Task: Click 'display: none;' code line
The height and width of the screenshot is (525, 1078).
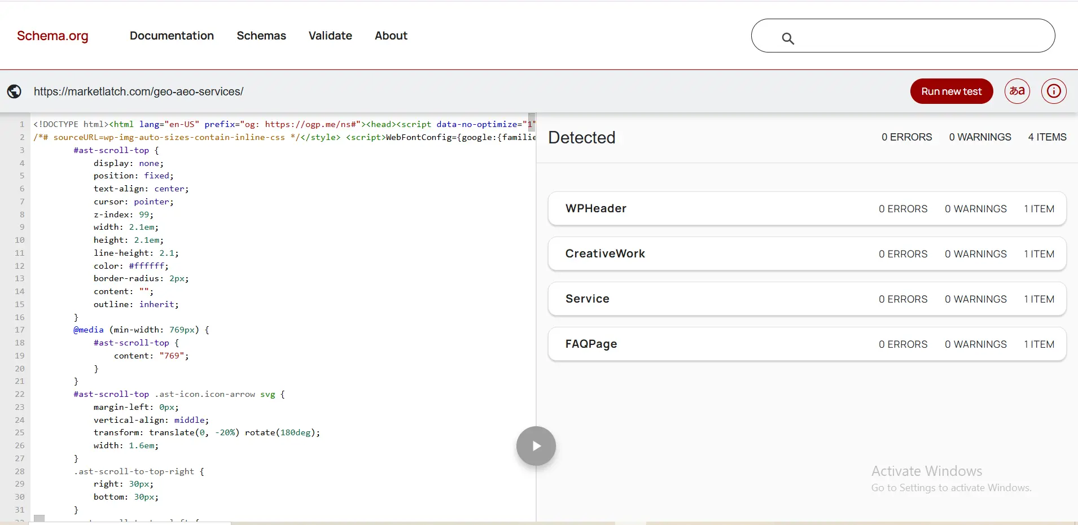Action: 129,163
